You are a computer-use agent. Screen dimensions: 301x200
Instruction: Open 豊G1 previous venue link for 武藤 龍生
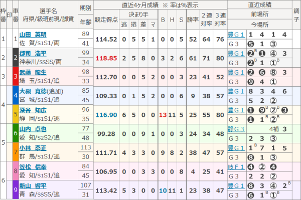(x=236, y=73)
